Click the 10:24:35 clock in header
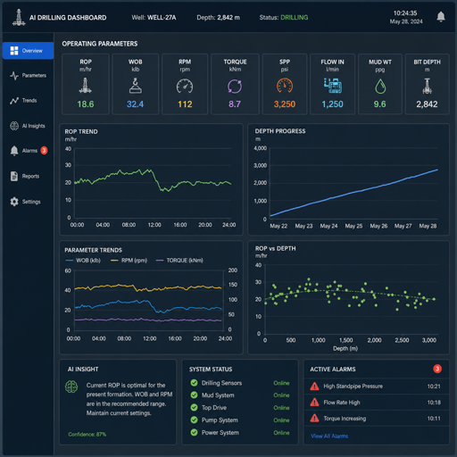457x457 pixels. [405, 13]
